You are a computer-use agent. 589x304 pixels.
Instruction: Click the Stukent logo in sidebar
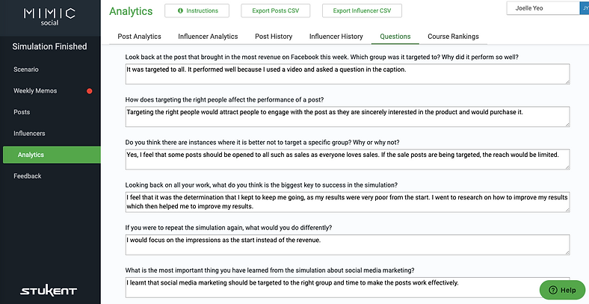tap(49, 291)
